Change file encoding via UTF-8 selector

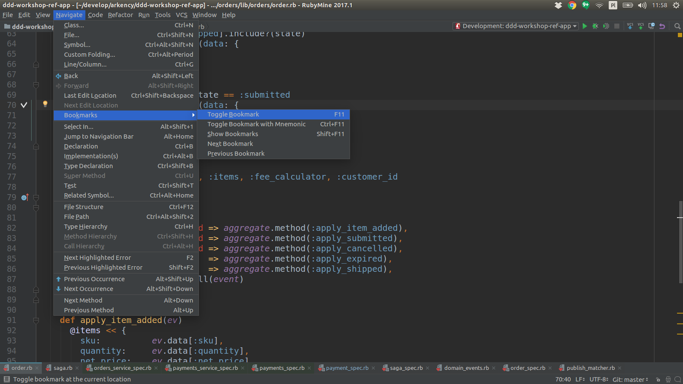pyautogui.click(x=599, y=379)
